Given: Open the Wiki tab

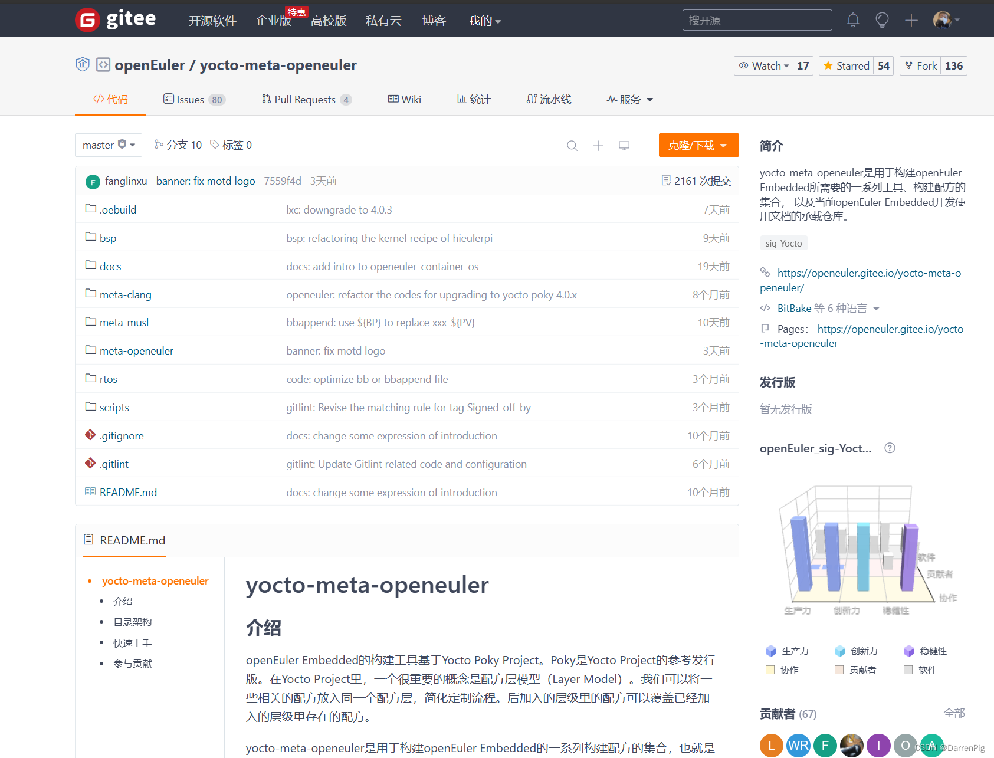Looking at the screenshot, I should pyautogui.click(x=404, y=99).
